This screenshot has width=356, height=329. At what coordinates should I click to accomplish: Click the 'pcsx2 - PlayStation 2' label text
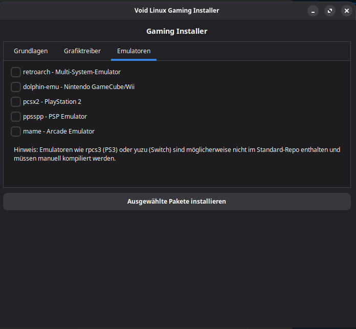click(x=52, y=102)
